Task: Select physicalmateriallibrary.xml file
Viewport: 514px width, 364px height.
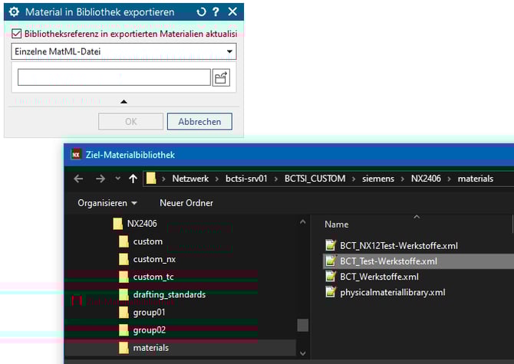Action: tap(392, 292)
